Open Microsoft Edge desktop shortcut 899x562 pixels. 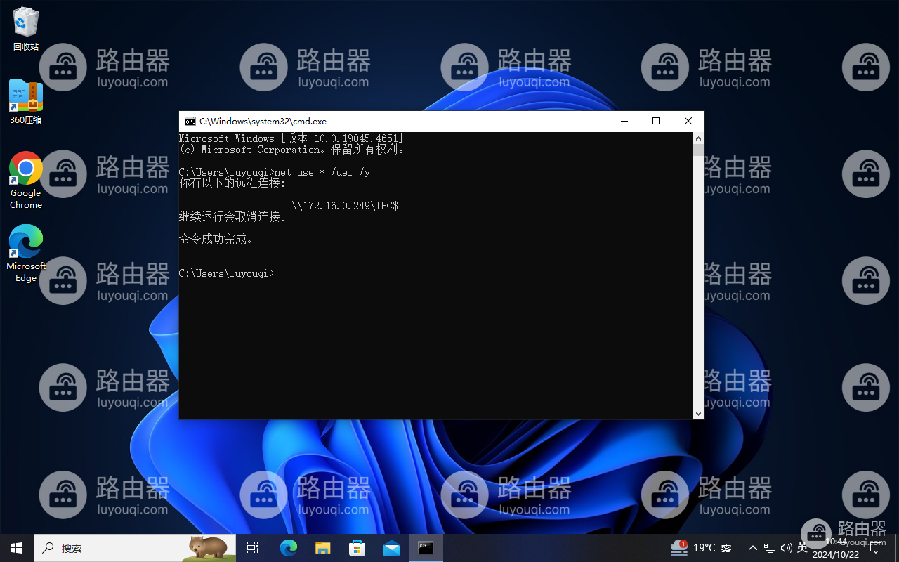26,254
